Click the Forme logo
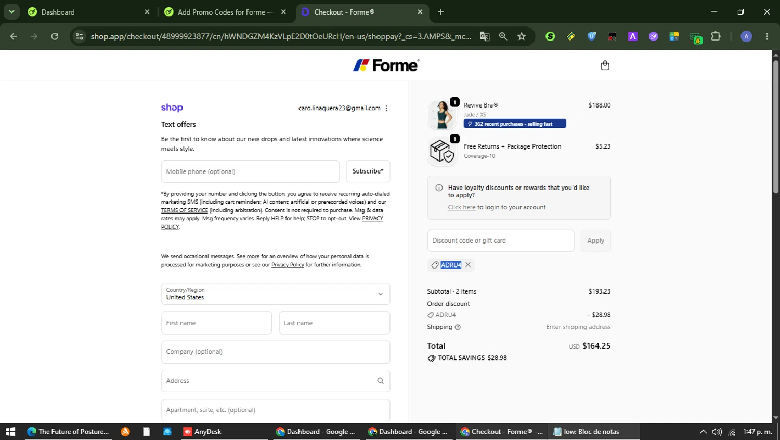Screen dimensions: 780x440 [x=386, y=65]
